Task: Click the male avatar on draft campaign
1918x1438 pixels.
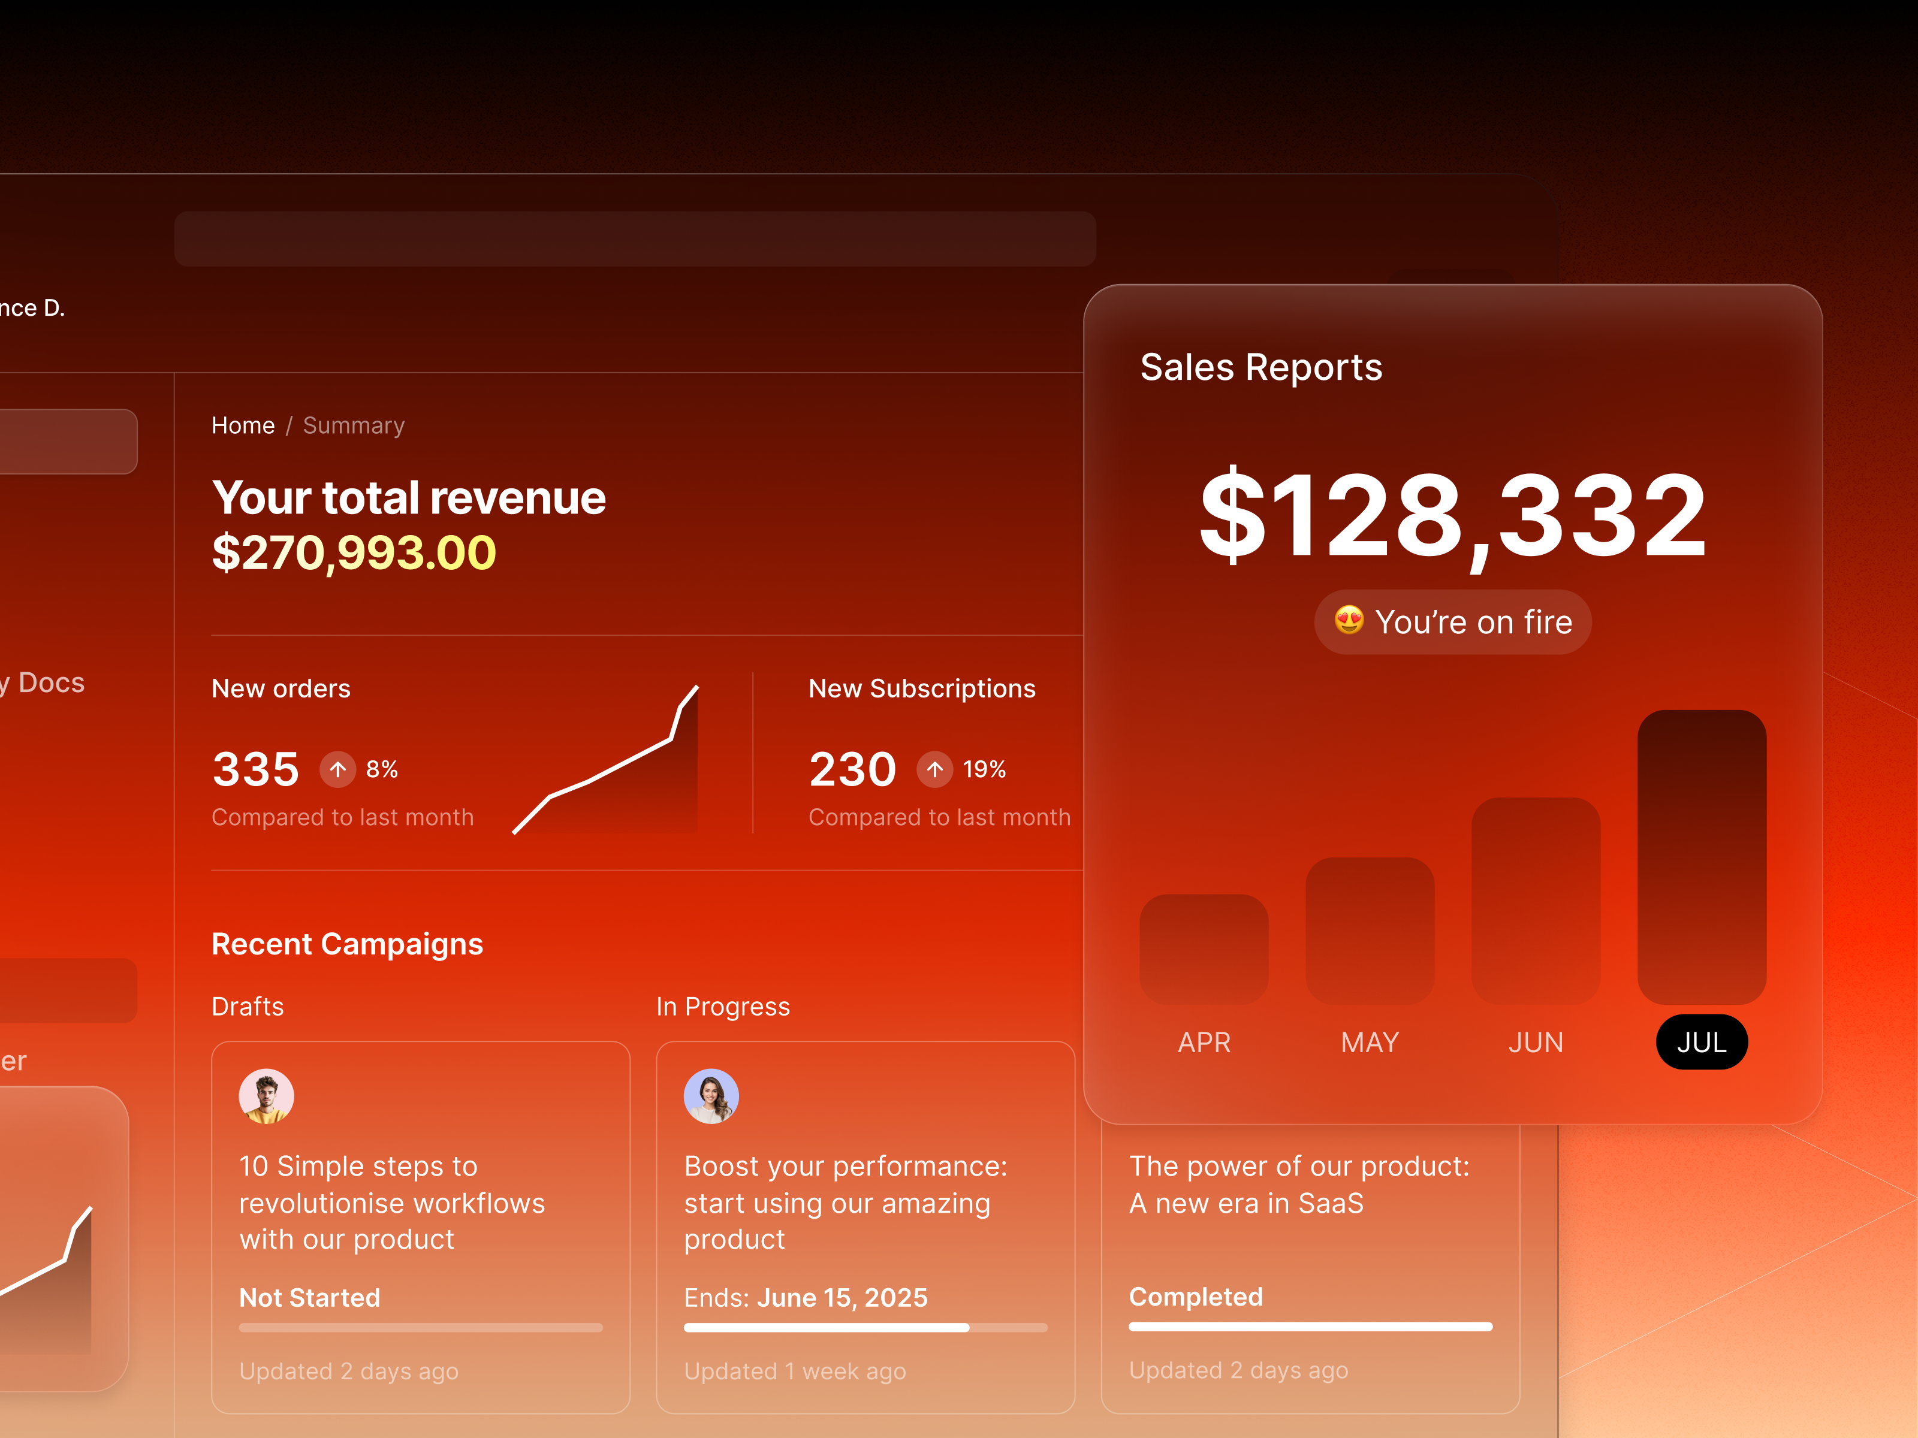Action: 266,1096
